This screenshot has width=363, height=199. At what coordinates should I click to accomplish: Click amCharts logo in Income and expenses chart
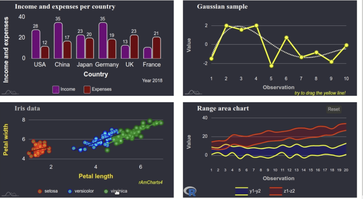pyautogui.click(x=10, y=92)
